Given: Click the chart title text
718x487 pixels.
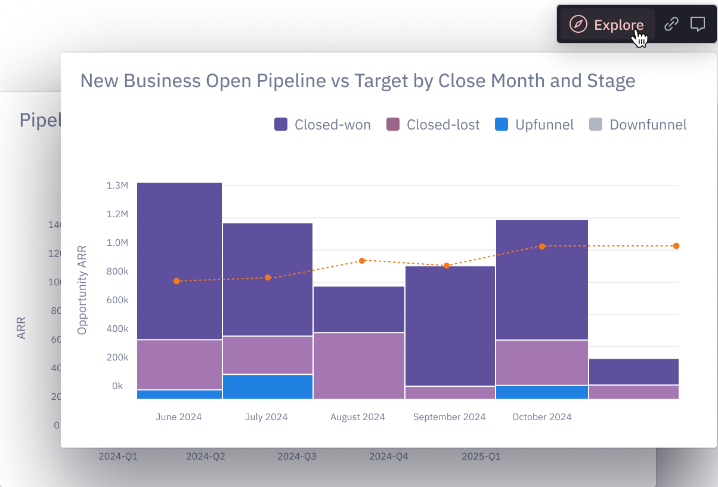Looking at the screenshot, I should (358, 81).
